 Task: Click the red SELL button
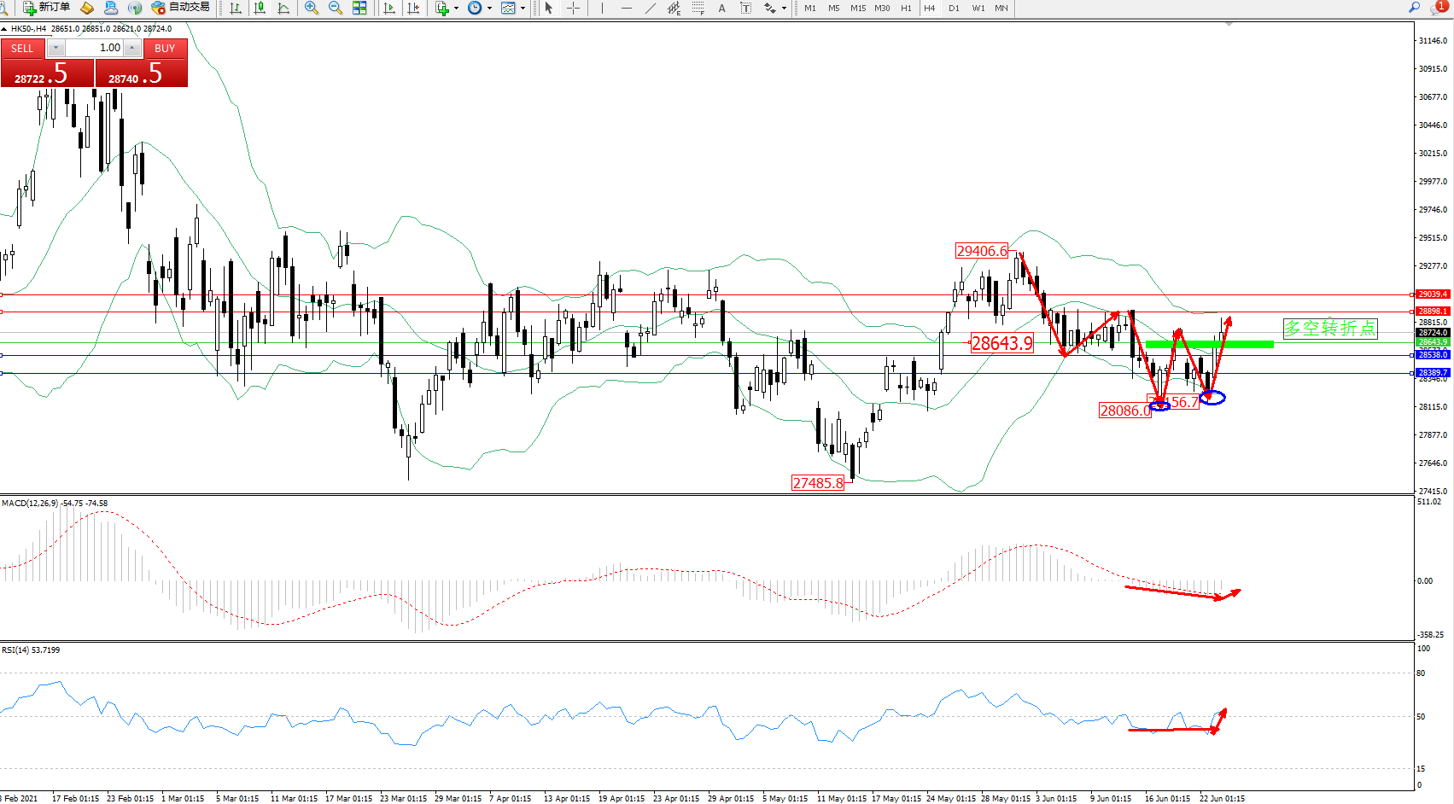[x=22, y=49]
